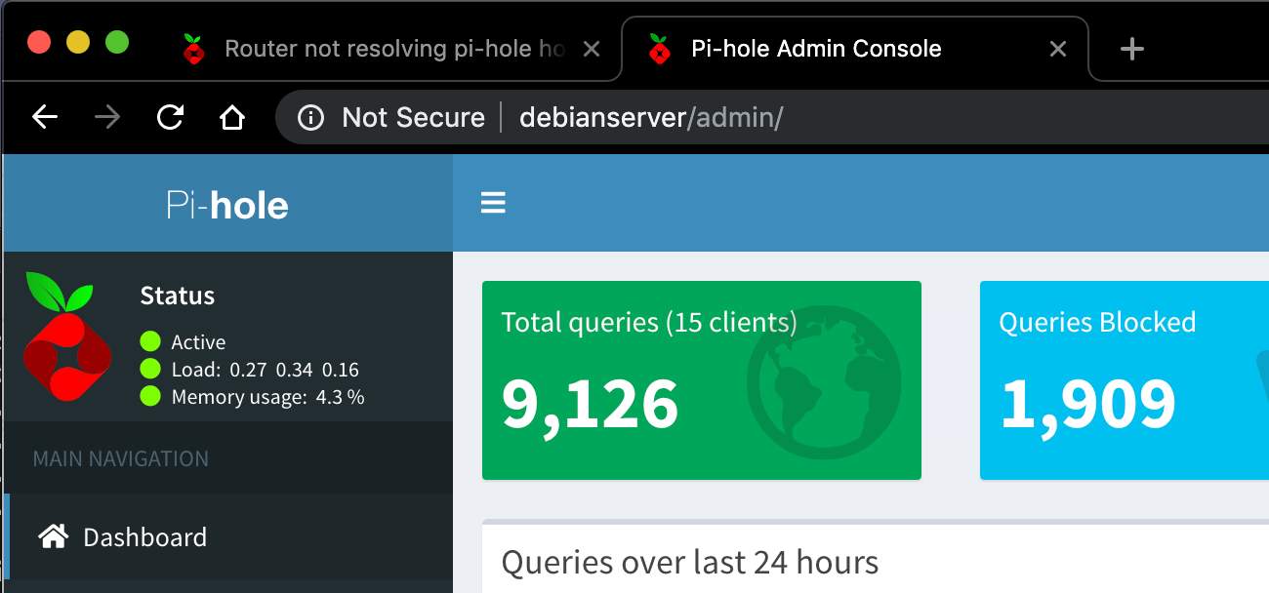The image size is (1269, 593).
Task: Click the Status heading in the sidebar
Action: pos(177,296)
